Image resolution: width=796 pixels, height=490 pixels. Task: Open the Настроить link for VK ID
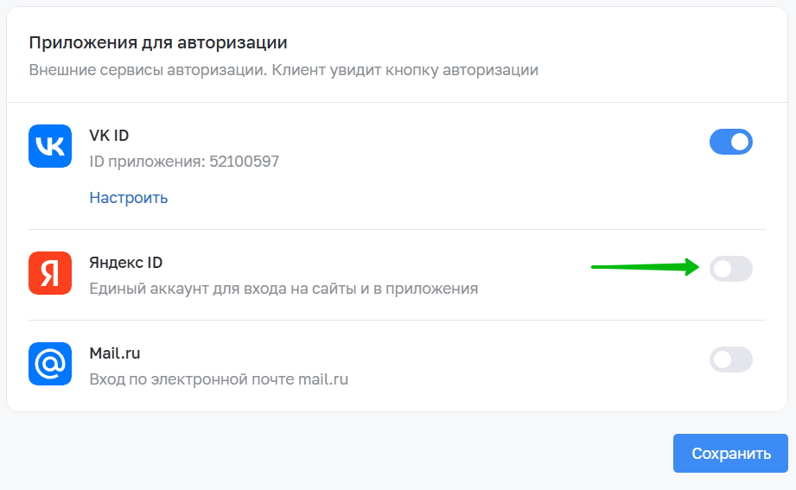(x=129, y=198)
